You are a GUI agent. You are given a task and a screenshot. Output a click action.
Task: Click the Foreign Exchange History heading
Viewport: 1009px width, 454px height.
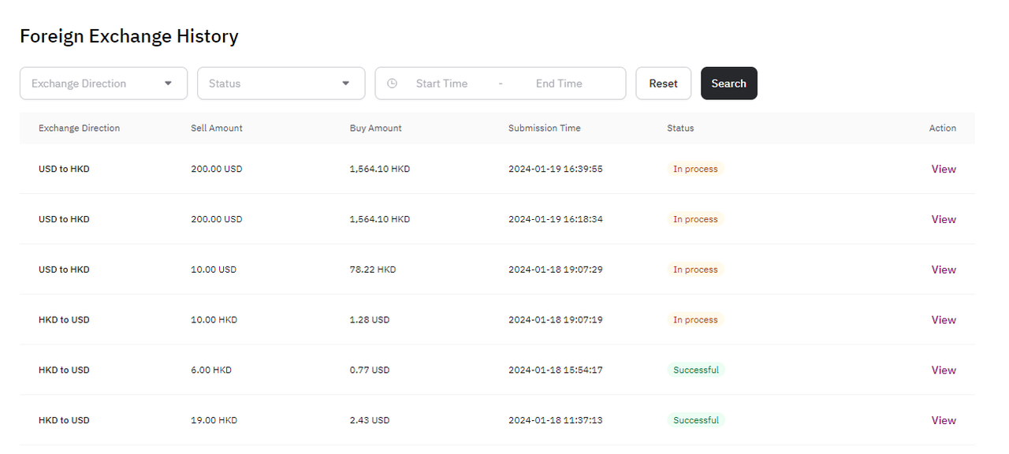129,36
